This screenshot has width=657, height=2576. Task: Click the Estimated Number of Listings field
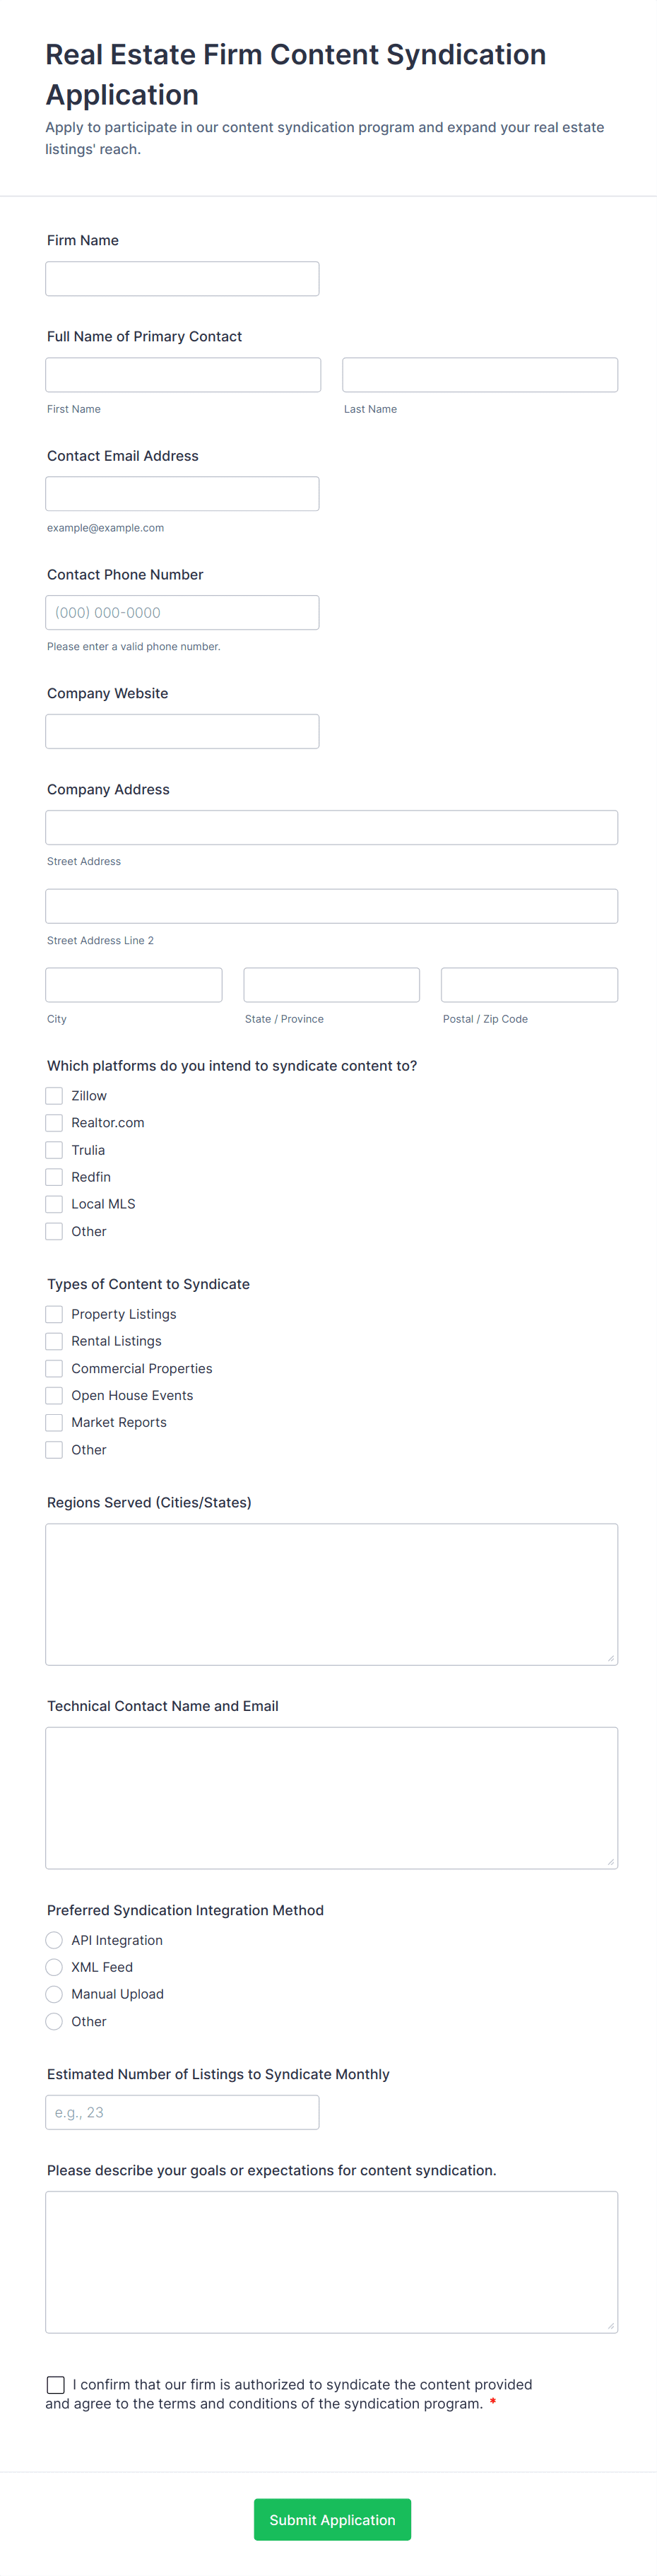[x=182, y=2112]
